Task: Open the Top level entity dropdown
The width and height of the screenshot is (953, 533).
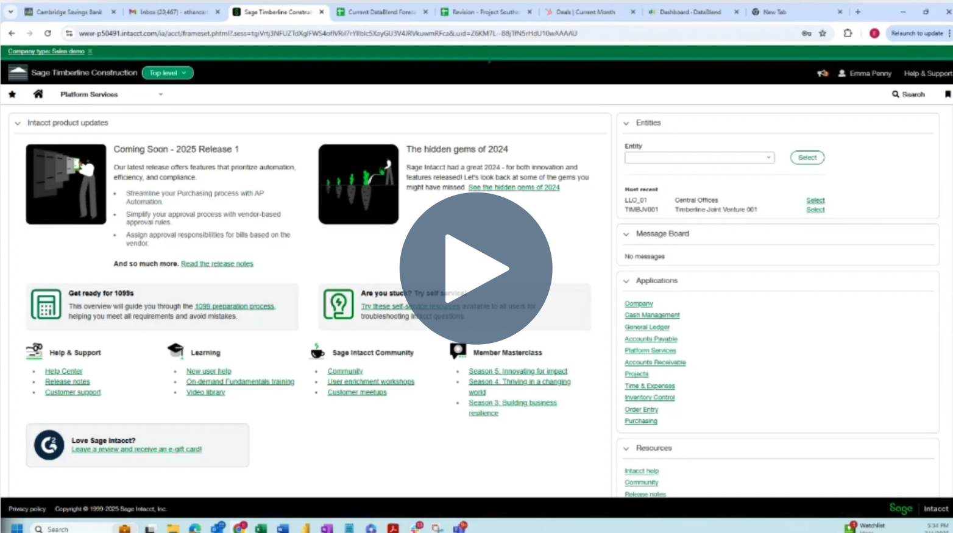Action: coord(167,72)
